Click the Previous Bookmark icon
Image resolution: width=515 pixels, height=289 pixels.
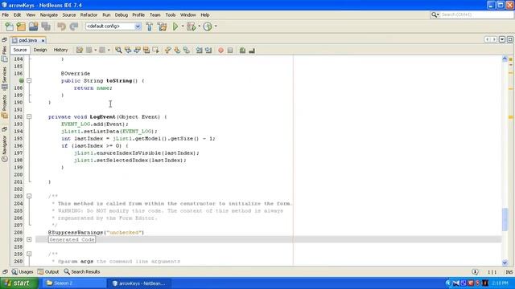click(168, 50)
